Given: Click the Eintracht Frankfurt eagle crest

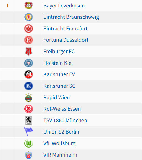Looking at the screenshot, I should coord(29,29).
